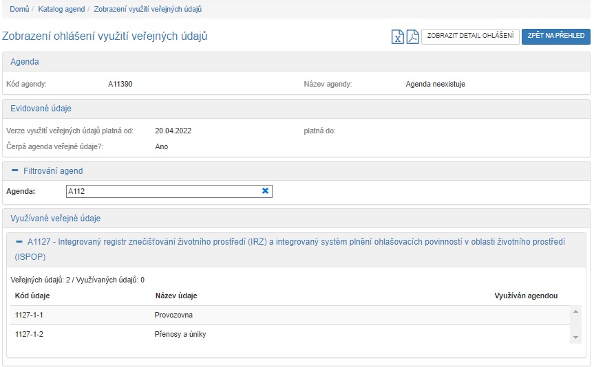The image size is (594, 367).
Task: Click the Název údaje column header
Action: (176, 296)
